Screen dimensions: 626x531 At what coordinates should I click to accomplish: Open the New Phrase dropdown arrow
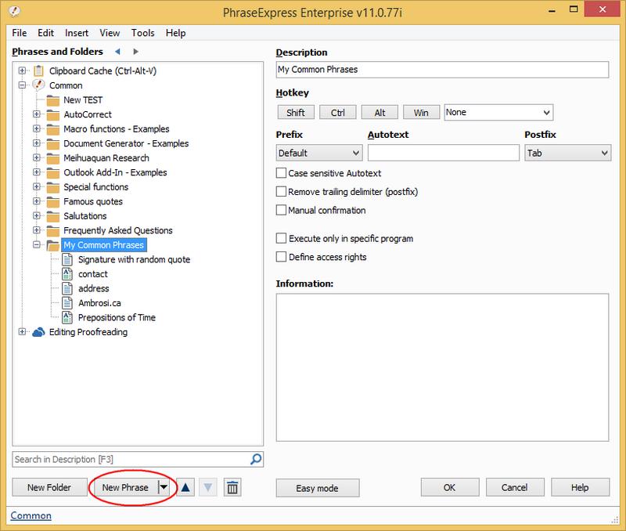[164, 487]
